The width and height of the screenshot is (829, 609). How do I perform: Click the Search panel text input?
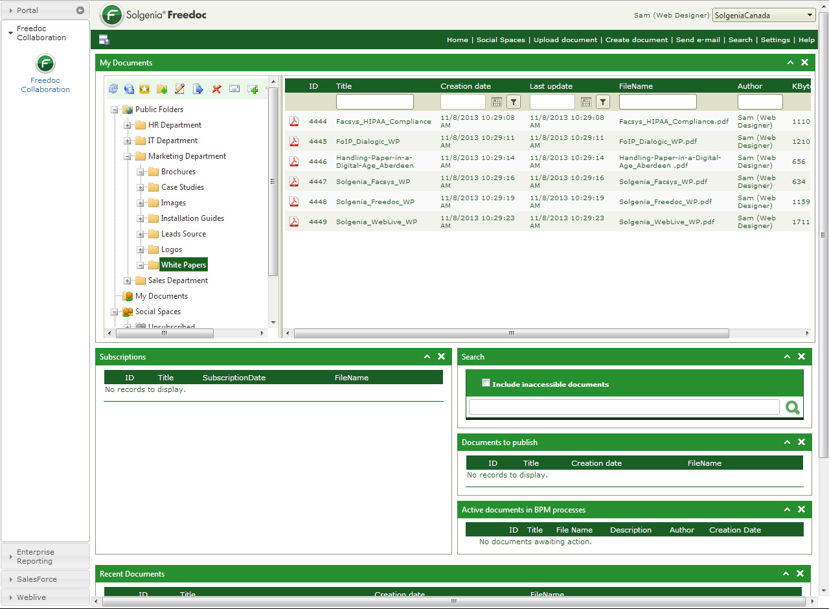(x=624, y=407)
